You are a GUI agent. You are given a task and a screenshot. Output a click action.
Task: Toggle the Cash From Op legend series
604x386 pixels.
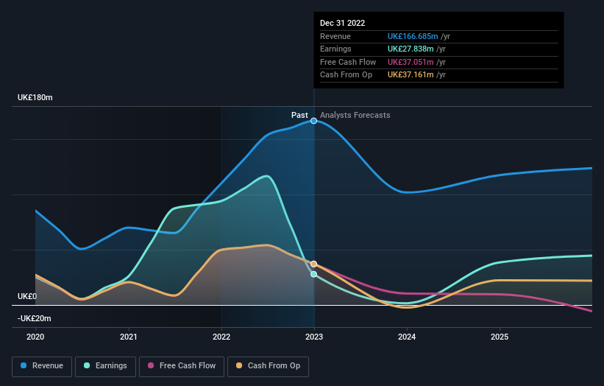pos(268,366)
